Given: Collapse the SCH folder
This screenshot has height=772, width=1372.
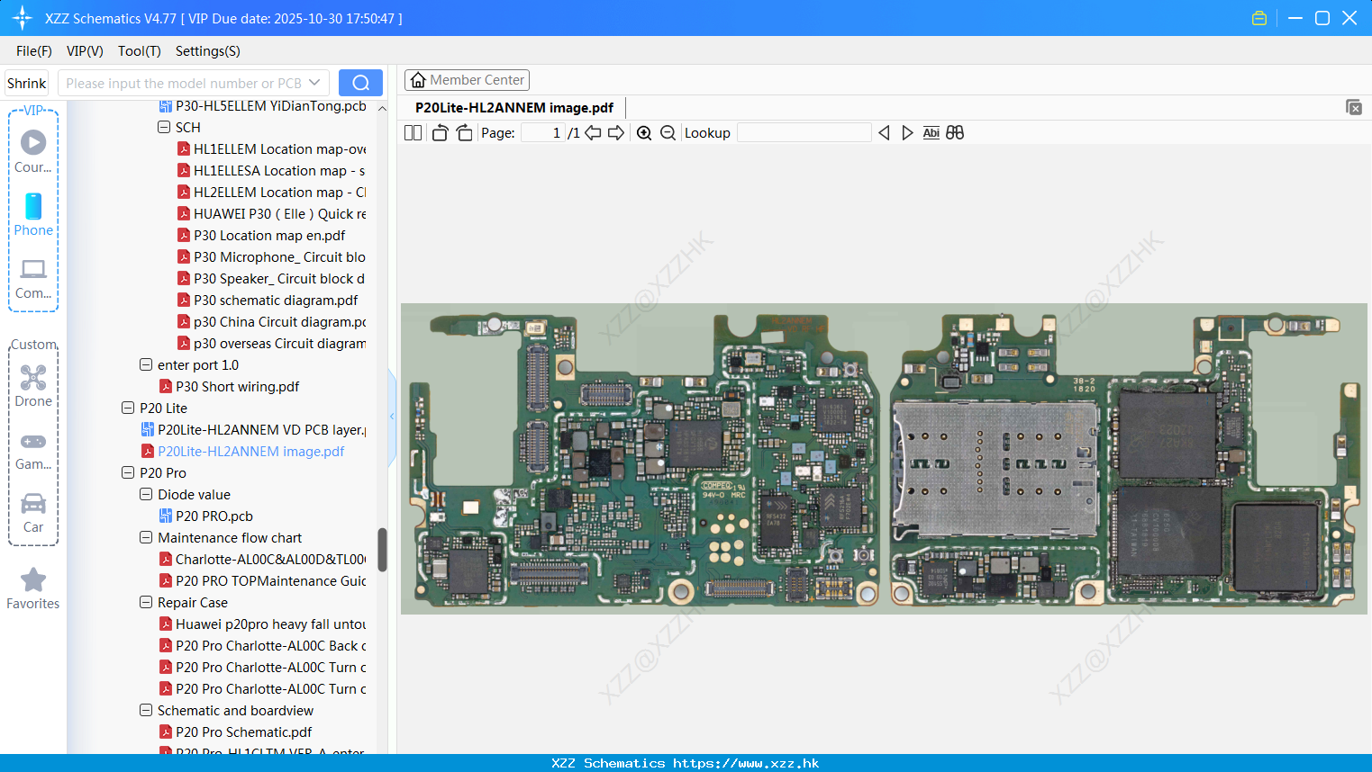Looking at the screenshot, I should pos(164,127).
